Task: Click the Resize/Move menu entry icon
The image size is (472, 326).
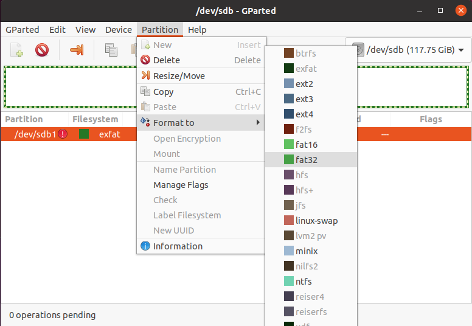Action: (145, 75)
